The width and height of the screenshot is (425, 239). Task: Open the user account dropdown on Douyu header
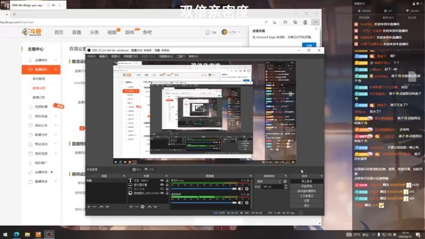231,32
